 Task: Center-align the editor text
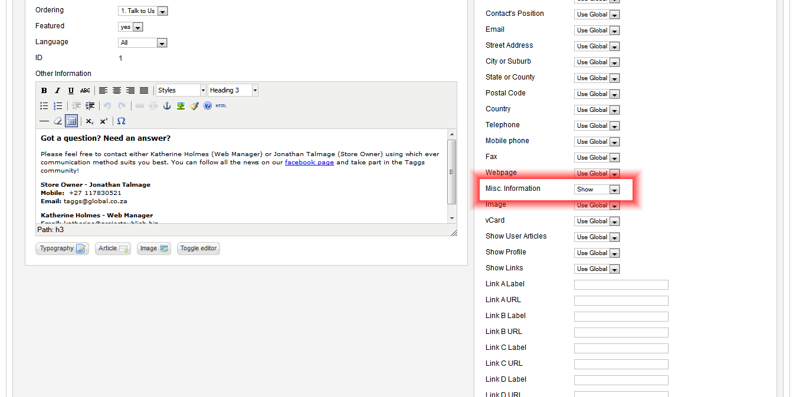117,91
